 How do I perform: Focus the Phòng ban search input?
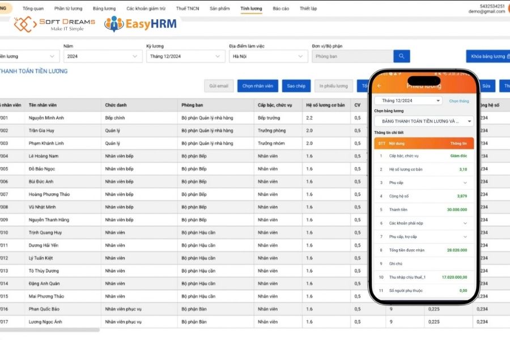pyautogui.click(x=352, y=56)
